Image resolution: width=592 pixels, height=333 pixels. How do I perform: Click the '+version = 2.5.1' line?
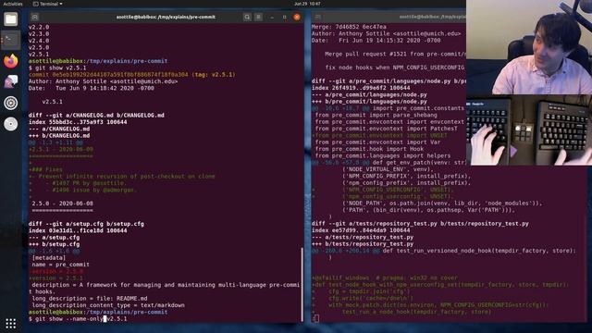pos(55,278)
